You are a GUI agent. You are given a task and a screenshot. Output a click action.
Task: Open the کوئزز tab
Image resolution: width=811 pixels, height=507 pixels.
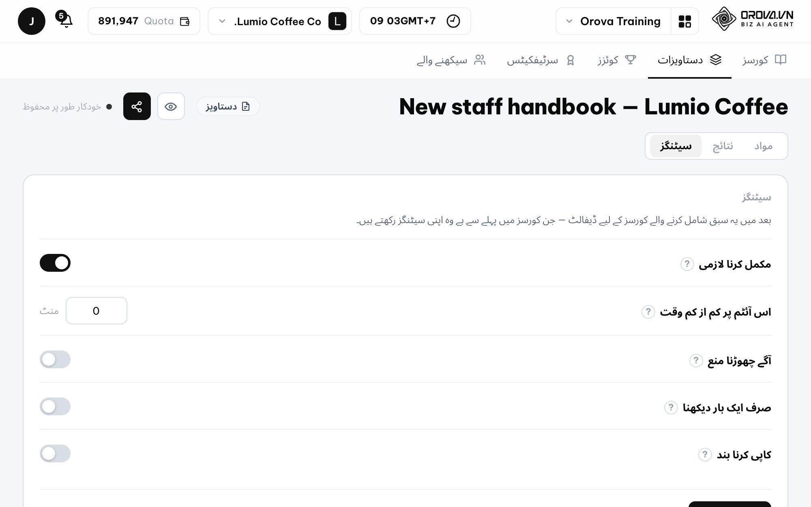point(616,60)
